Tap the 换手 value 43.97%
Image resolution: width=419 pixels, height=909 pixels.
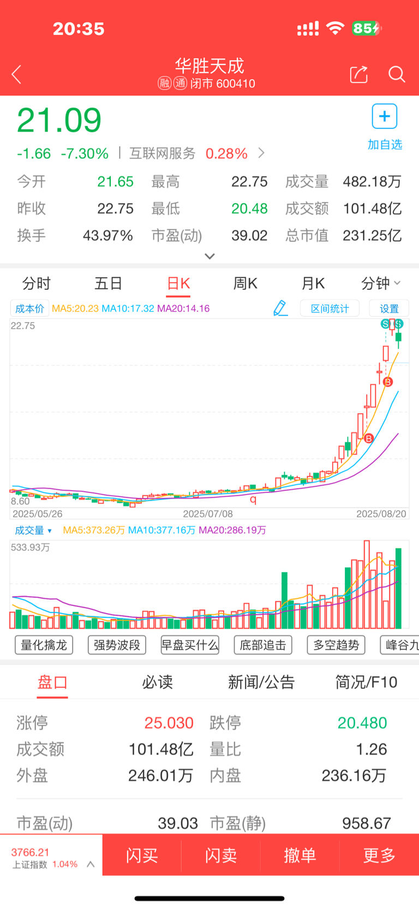[x=108, y=235]
